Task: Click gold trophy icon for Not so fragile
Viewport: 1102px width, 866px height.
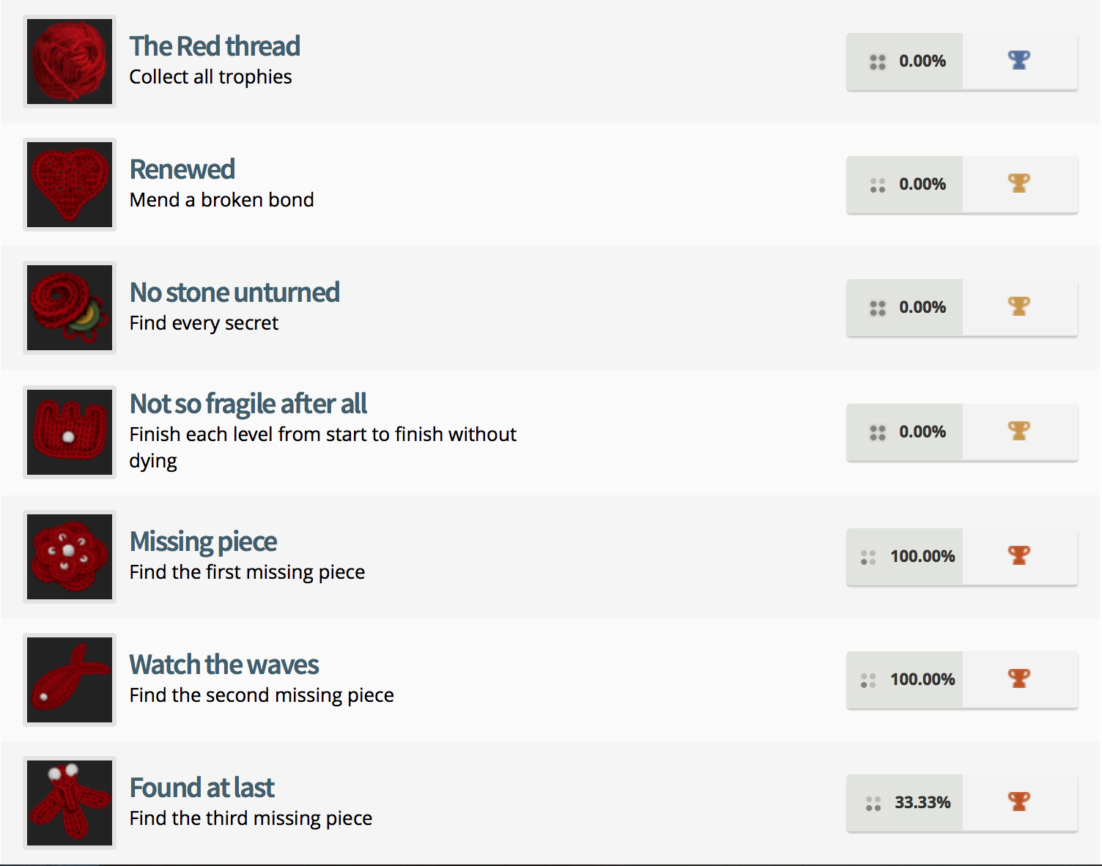Action: point(1019,431)
